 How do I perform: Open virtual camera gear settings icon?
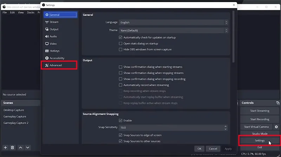[x=276, y=127]
